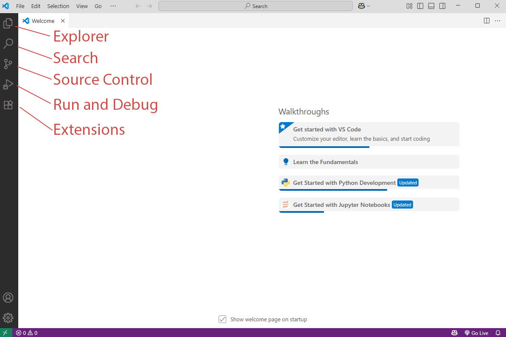Customize layout from the title bar icon
506x337 pixels.
[x=409, y=6]
